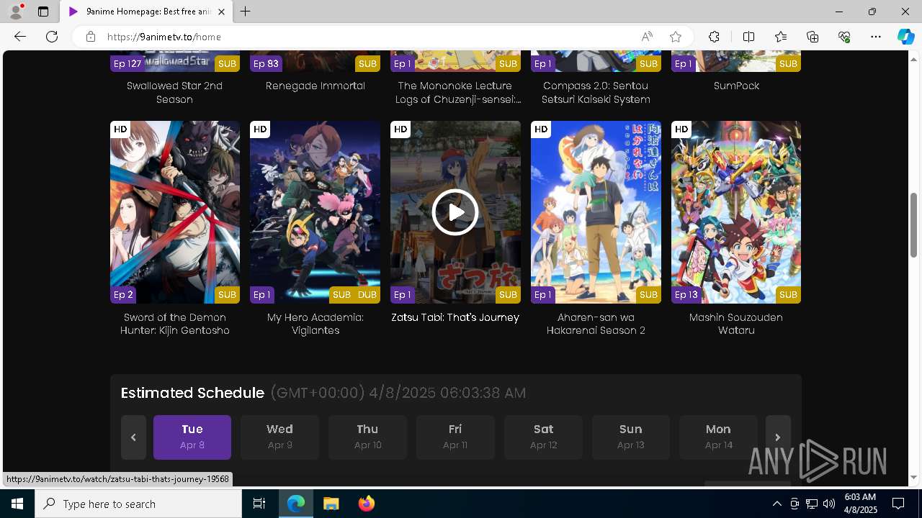The height and width of the screenshot is (518, 922).
Task: Select Mon Apr 14 schedule
Action: tap(718, 437)
